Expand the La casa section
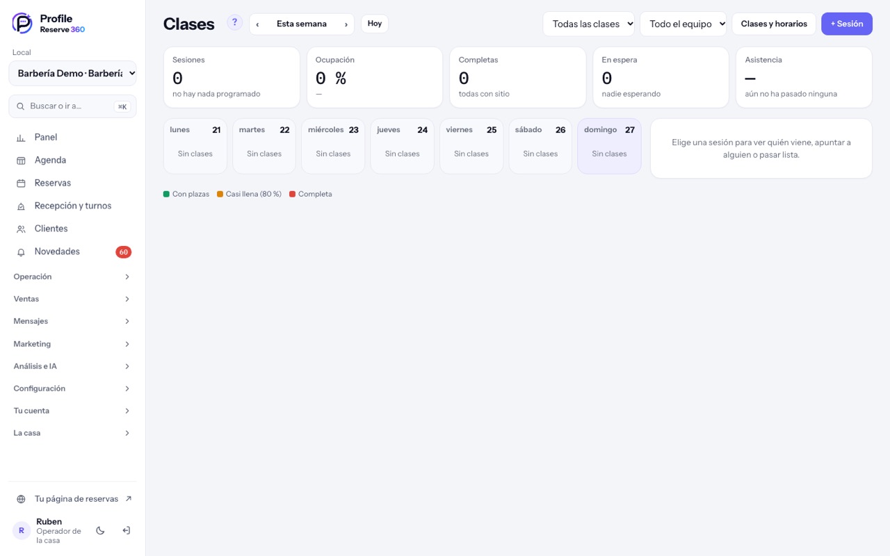890x556 pixels. click(x=72, y=433)
